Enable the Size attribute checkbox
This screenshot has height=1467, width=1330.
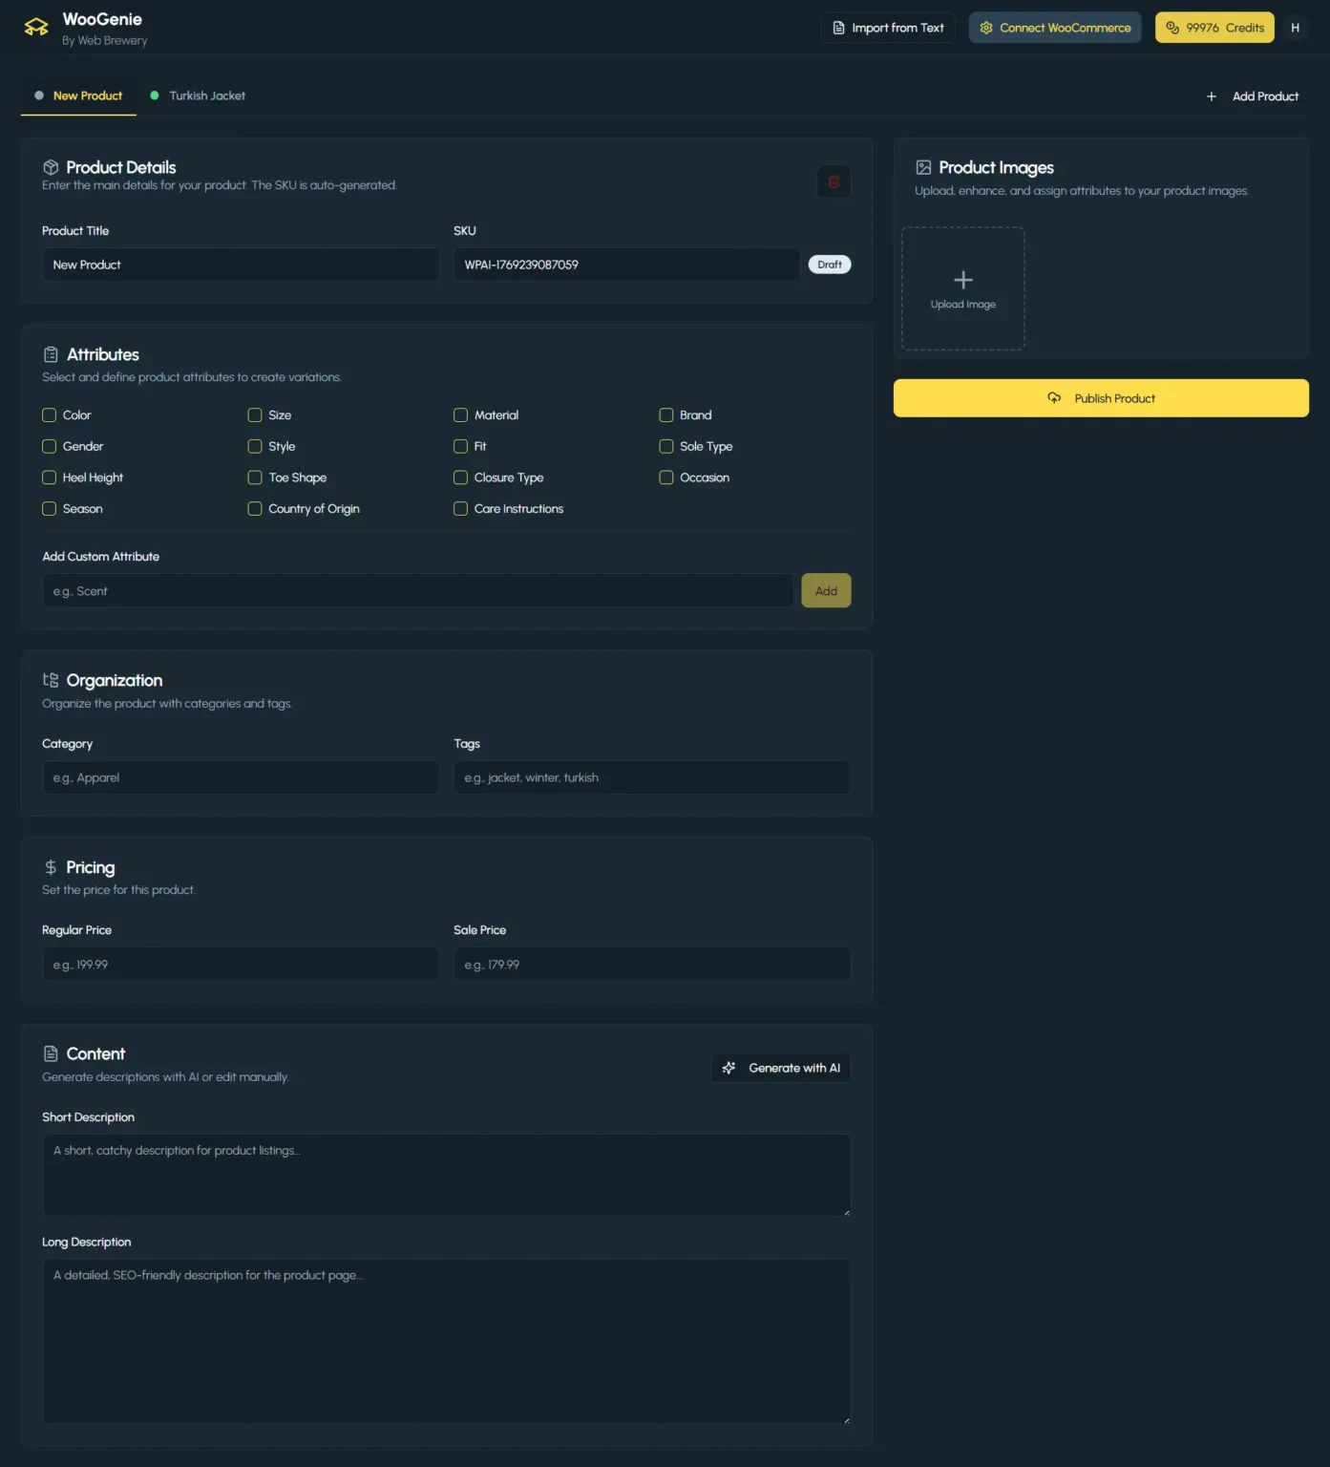(255, 415)
